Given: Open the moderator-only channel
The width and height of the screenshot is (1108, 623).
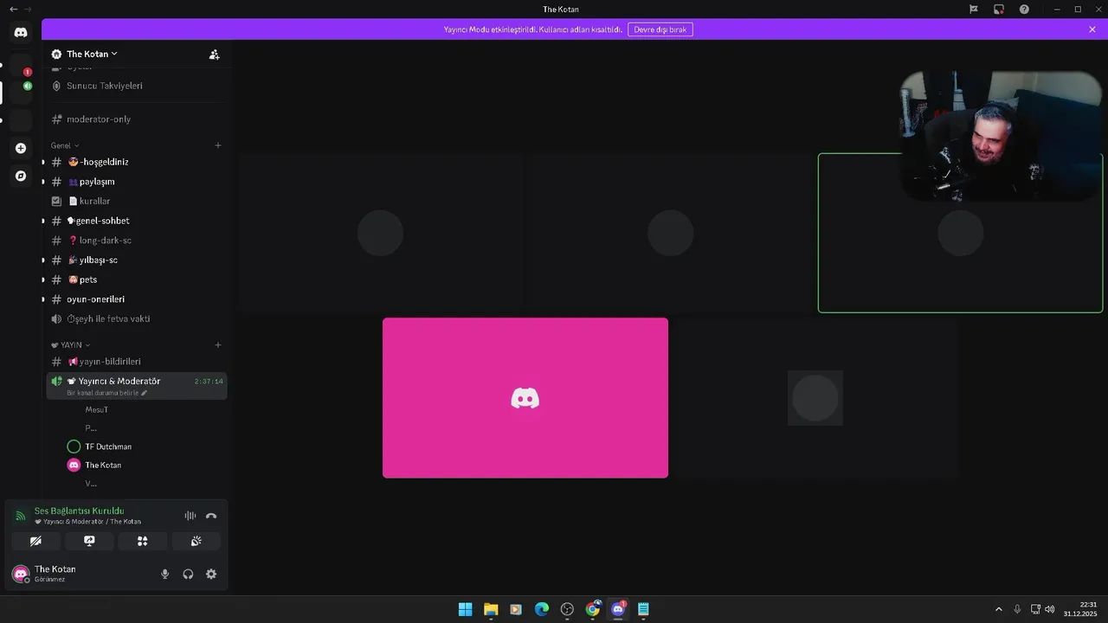Looking at the screenshot, I should (137, 119).
